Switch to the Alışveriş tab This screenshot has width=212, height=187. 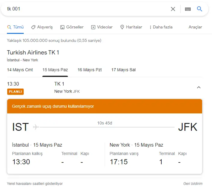coord(42,27)
